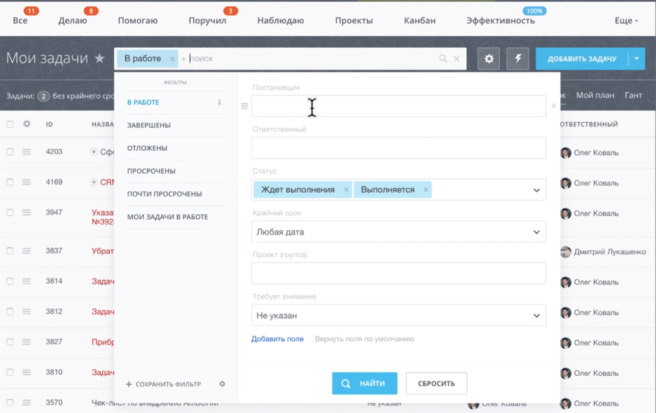Open row menu for task 4169
Image resolution: width=656 pixels, height=413 pixels.
[x=26, y=182]
